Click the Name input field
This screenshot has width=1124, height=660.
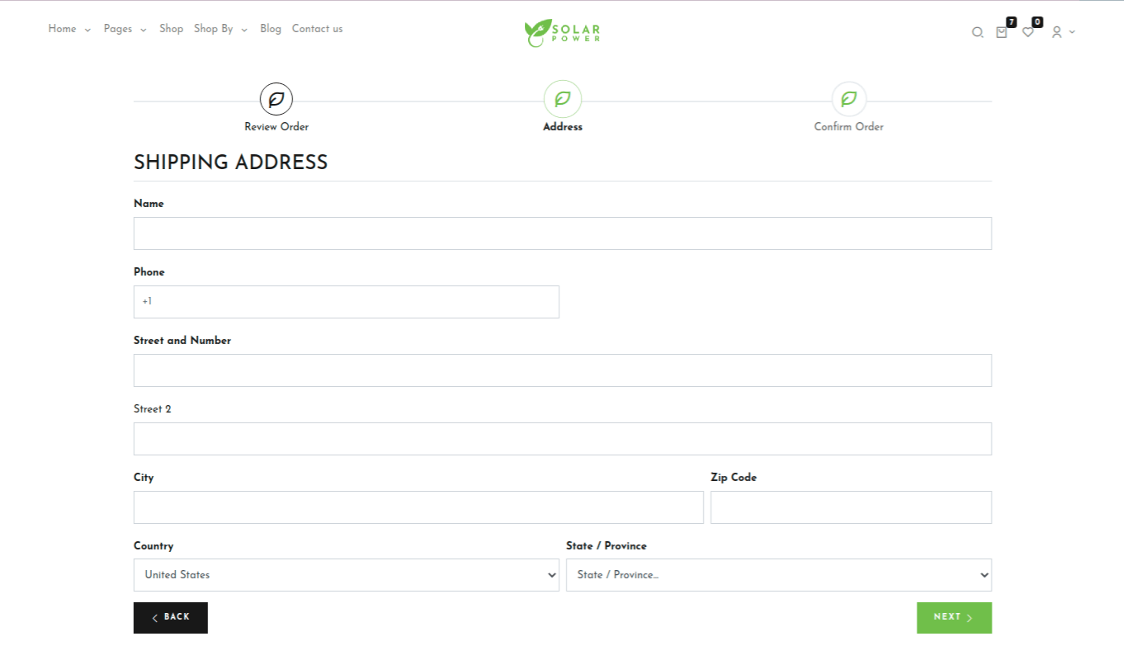click(x=562, y=233)
